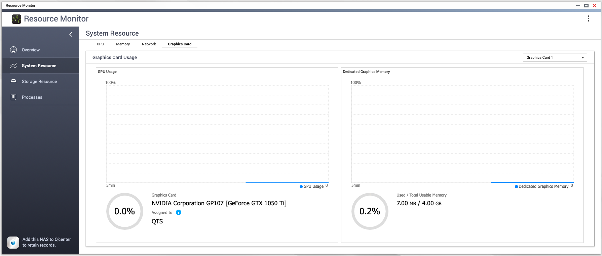
Task: Toggle the GPU Usage legend dot
Action: (301, 186)
